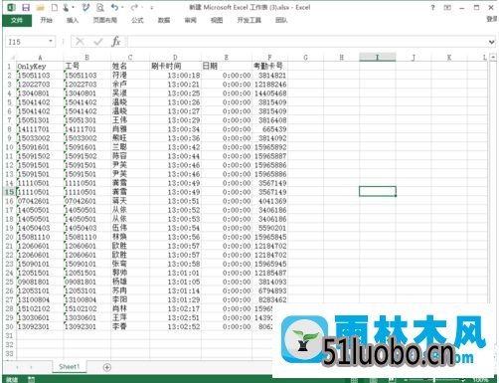The width and height of the screenshot is (499, 383).
Task: Open the 文件 File tab
Action: (17, 20)
